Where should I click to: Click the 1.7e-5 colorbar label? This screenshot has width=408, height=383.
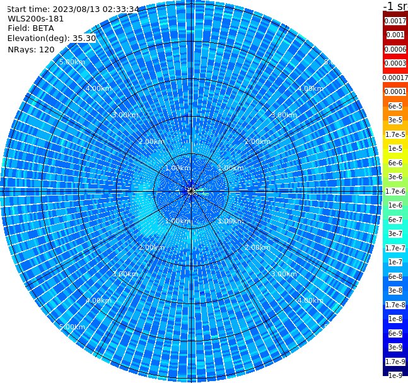[395, 134]
